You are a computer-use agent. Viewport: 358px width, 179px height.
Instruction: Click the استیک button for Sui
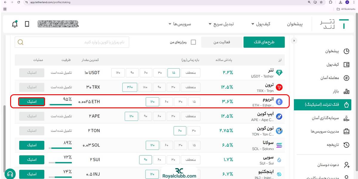(x=32, y=160)
